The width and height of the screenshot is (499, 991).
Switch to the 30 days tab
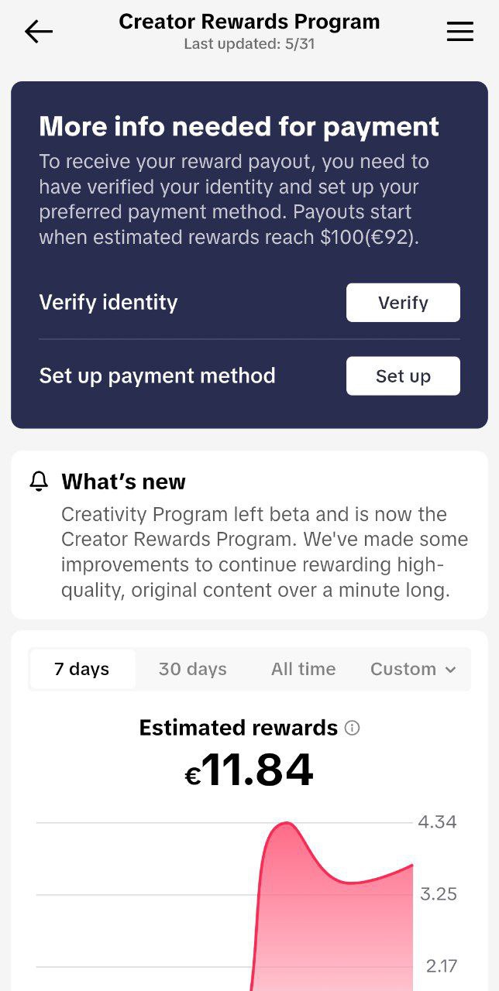click(193, 669)
